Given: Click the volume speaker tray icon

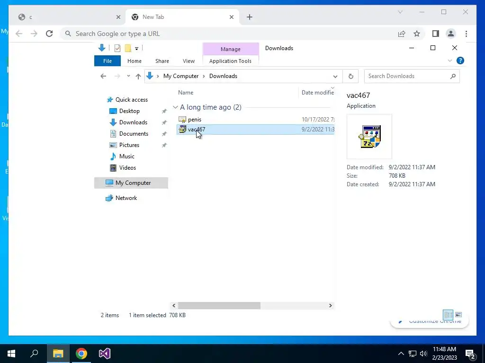Looking at the screenshot, I should (x=423, y=354).
